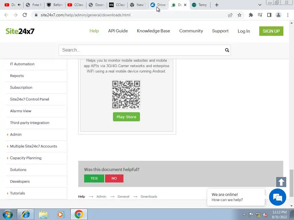Click the search magnifier icon
The height and width of the screenshot is (220, 294).
pos(227,50)
